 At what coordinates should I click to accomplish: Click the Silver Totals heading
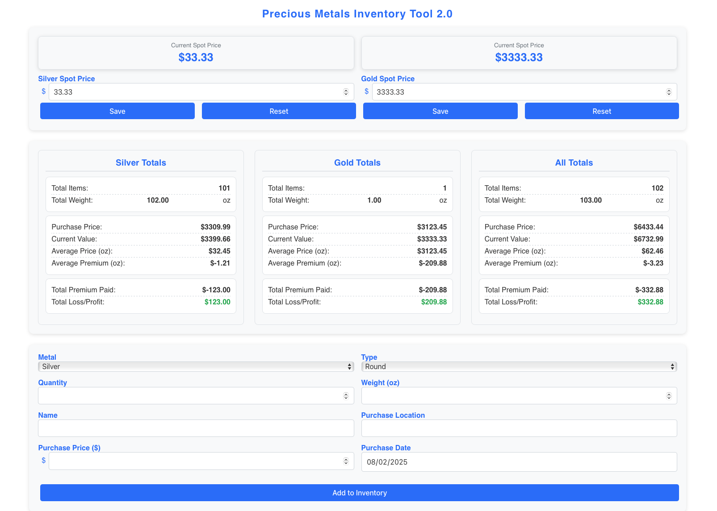(x=141, y=163)
